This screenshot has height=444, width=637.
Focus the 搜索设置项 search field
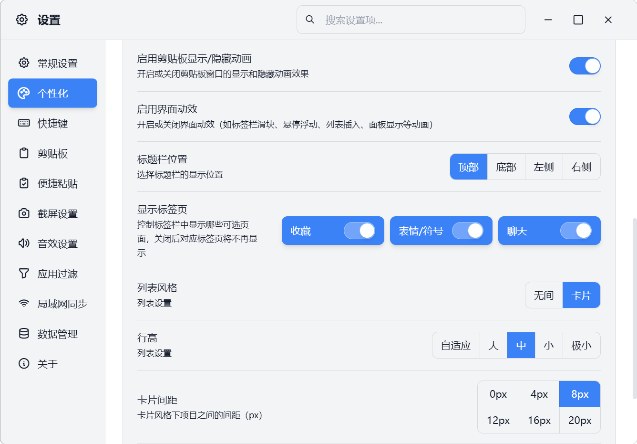click(411, 20)
